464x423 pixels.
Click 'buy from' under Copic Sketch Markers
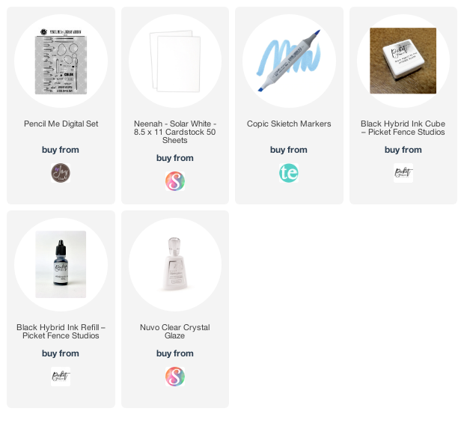(x=289, y=150)
